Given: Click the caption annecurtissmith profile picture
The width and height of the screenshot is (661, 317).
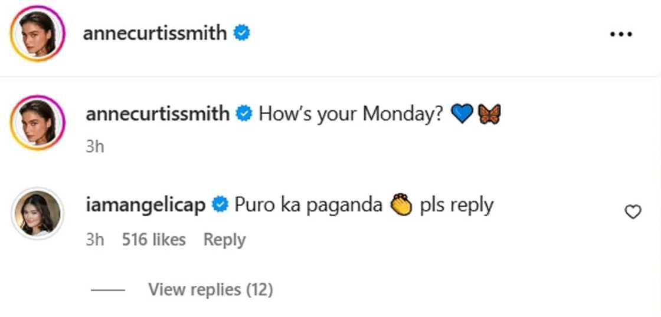Looking at the screenshot, I should pos(37,123).
